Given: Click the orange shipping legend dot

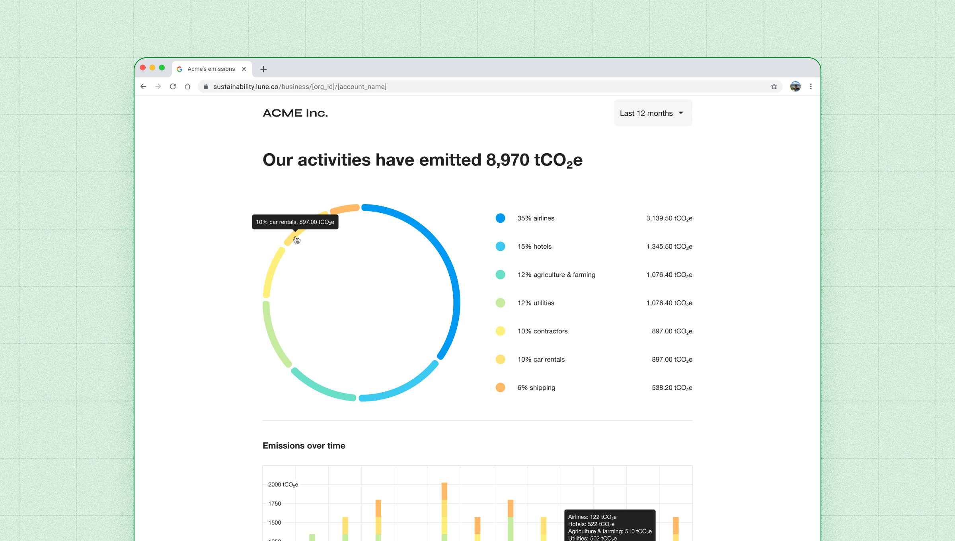Looking at the screenshot, I should pos(500,388).
